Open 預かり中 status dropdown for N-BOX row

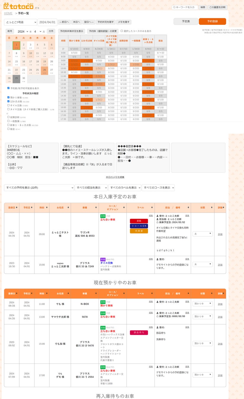point(203,304)
